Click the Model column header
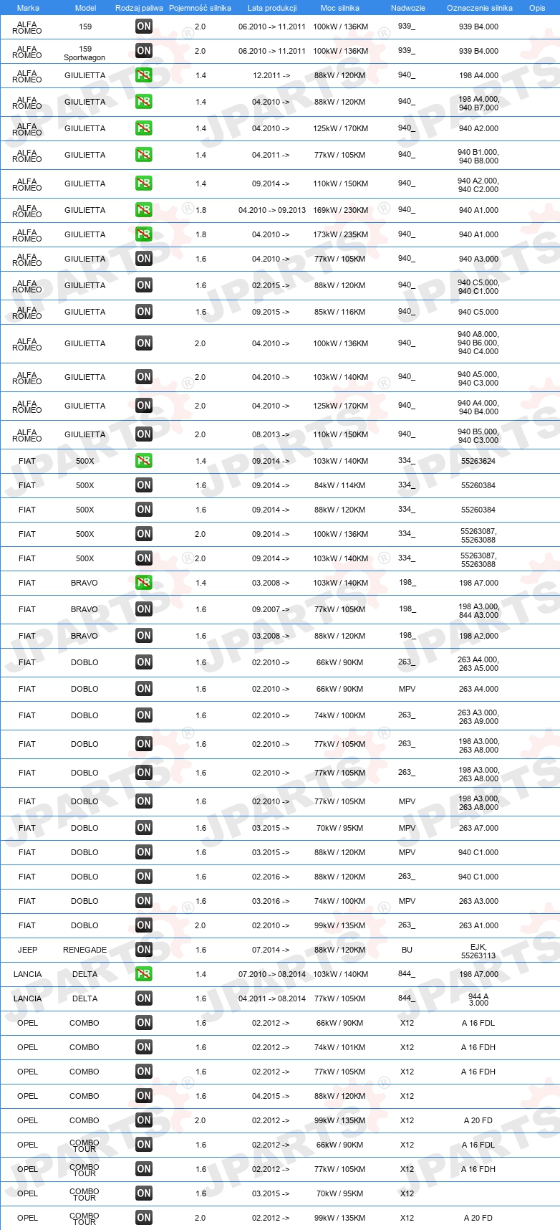This screenshot has height=1230, width=560. (x=85, y=8)
